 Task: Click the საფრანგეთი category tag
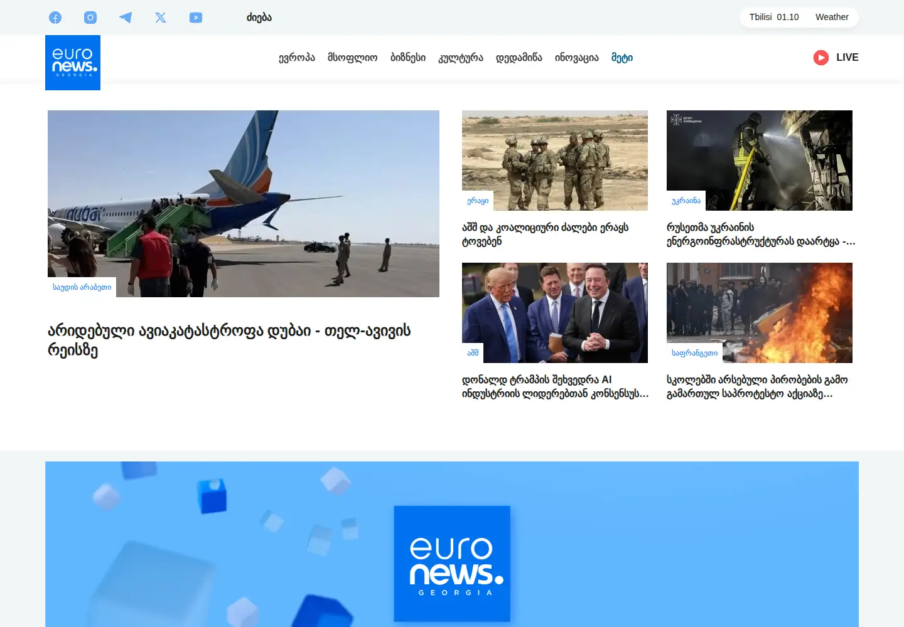click(694, 353)
